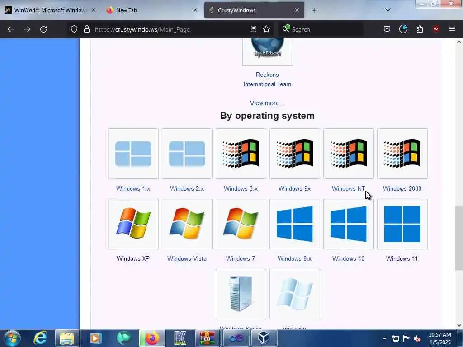The image size is (463, 347).
Task: Focus the Search box in toolbar
Action: (x=321, y=29)
